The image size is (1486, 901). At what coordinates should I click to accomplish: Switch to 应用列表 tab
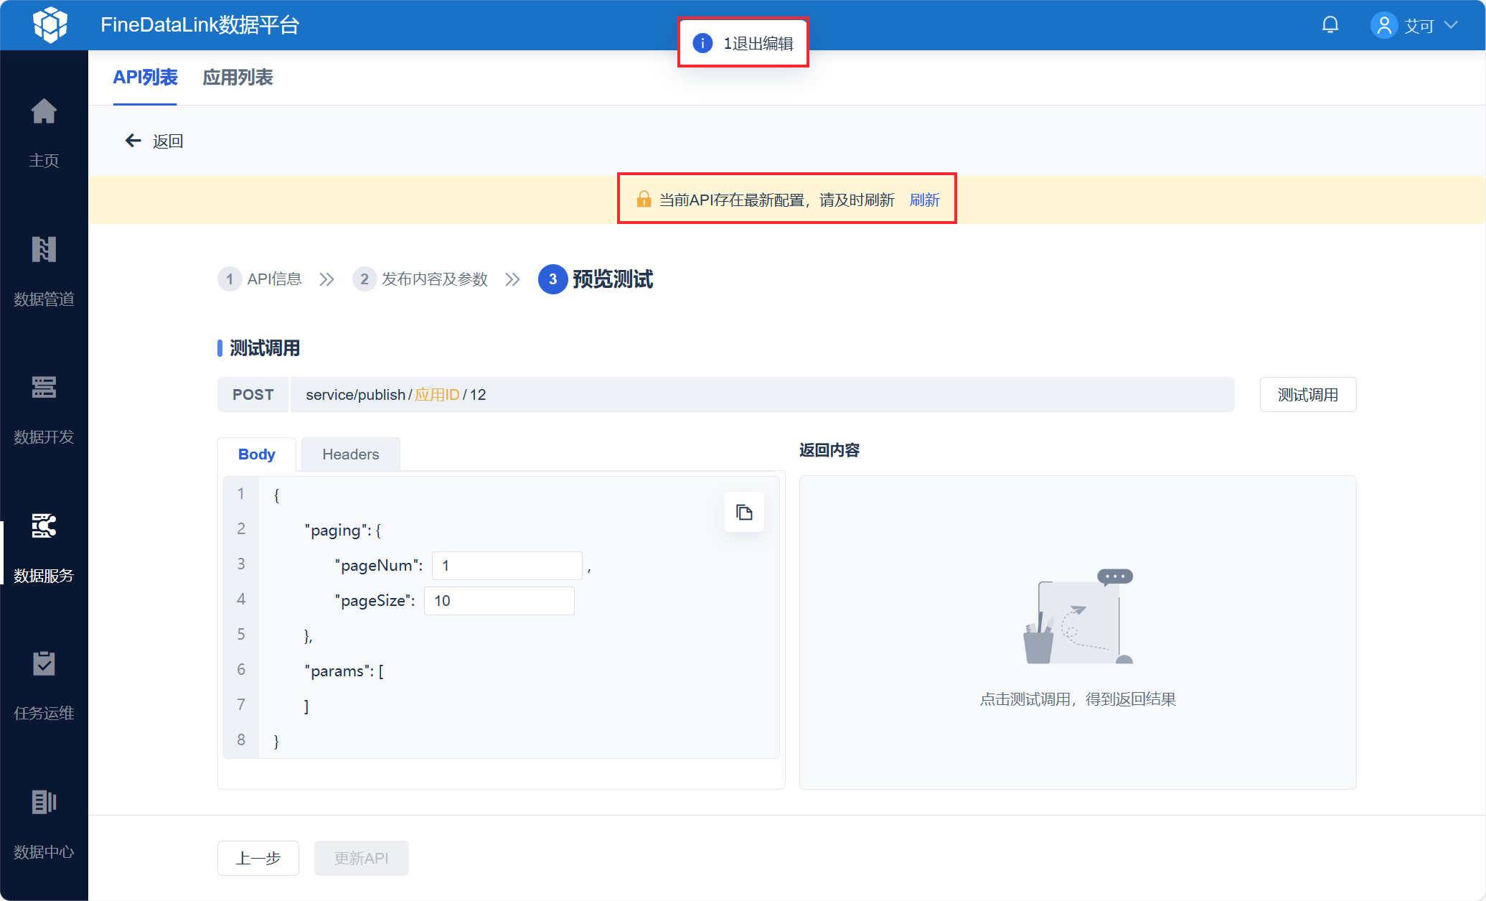(238, 78)
